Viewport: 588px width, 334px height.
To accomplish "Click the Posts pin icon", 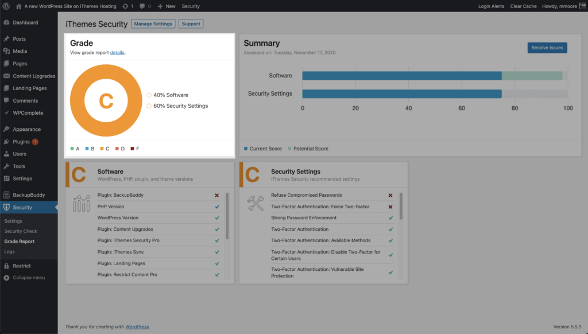I will tap(6, 38).
